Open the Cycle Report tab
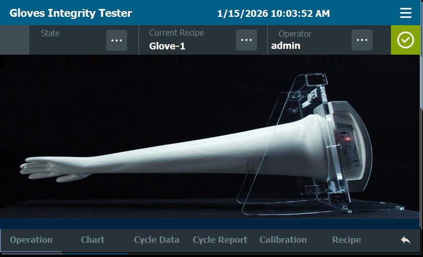This screenshot has height=257, width=423. pyautogui.click(x=220, y=240)
